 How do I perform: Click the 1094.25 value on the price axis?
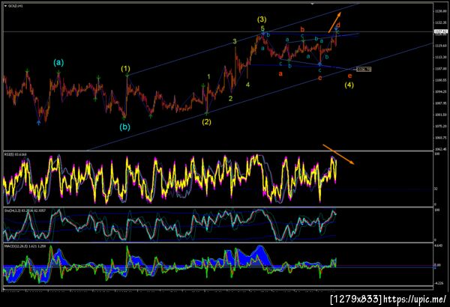click(x=440, y=92)
